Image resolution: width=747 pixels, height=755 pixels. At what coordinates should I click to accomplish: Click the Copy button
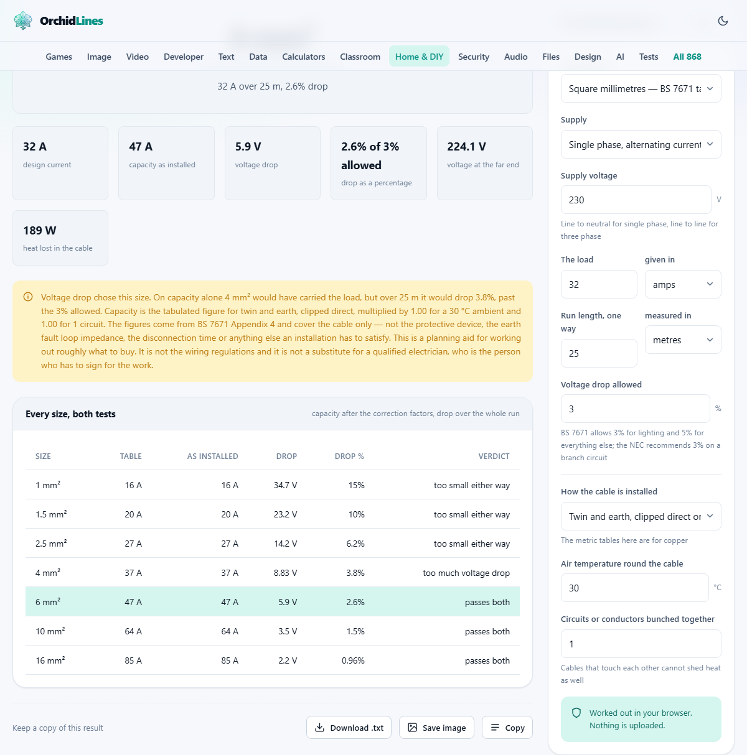507,728
